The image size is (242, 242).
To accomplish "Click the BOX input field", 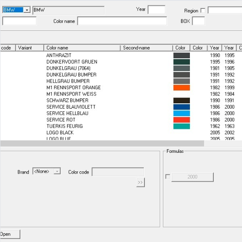I will point(198,21).
